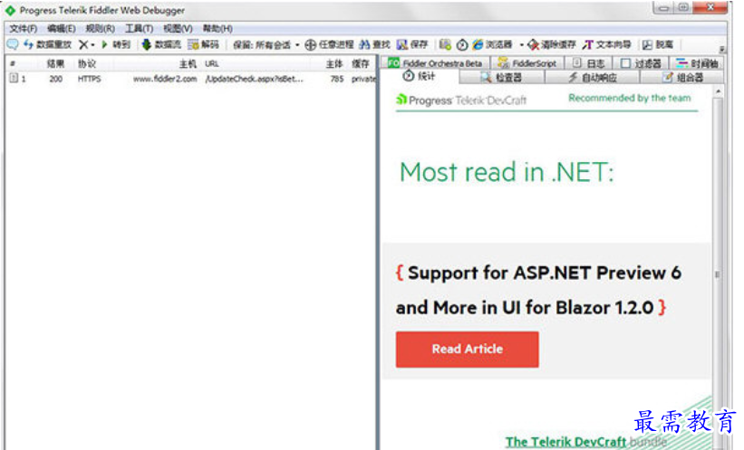The image size is (744, 450).
Task: Click the Recommended by the team text
Action: click(x=630, y=98)
